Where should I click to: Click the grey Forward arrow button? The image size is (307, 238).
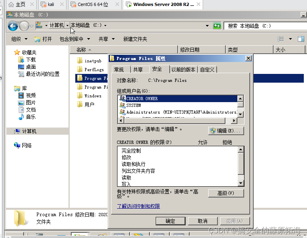(x=24, y=26)
